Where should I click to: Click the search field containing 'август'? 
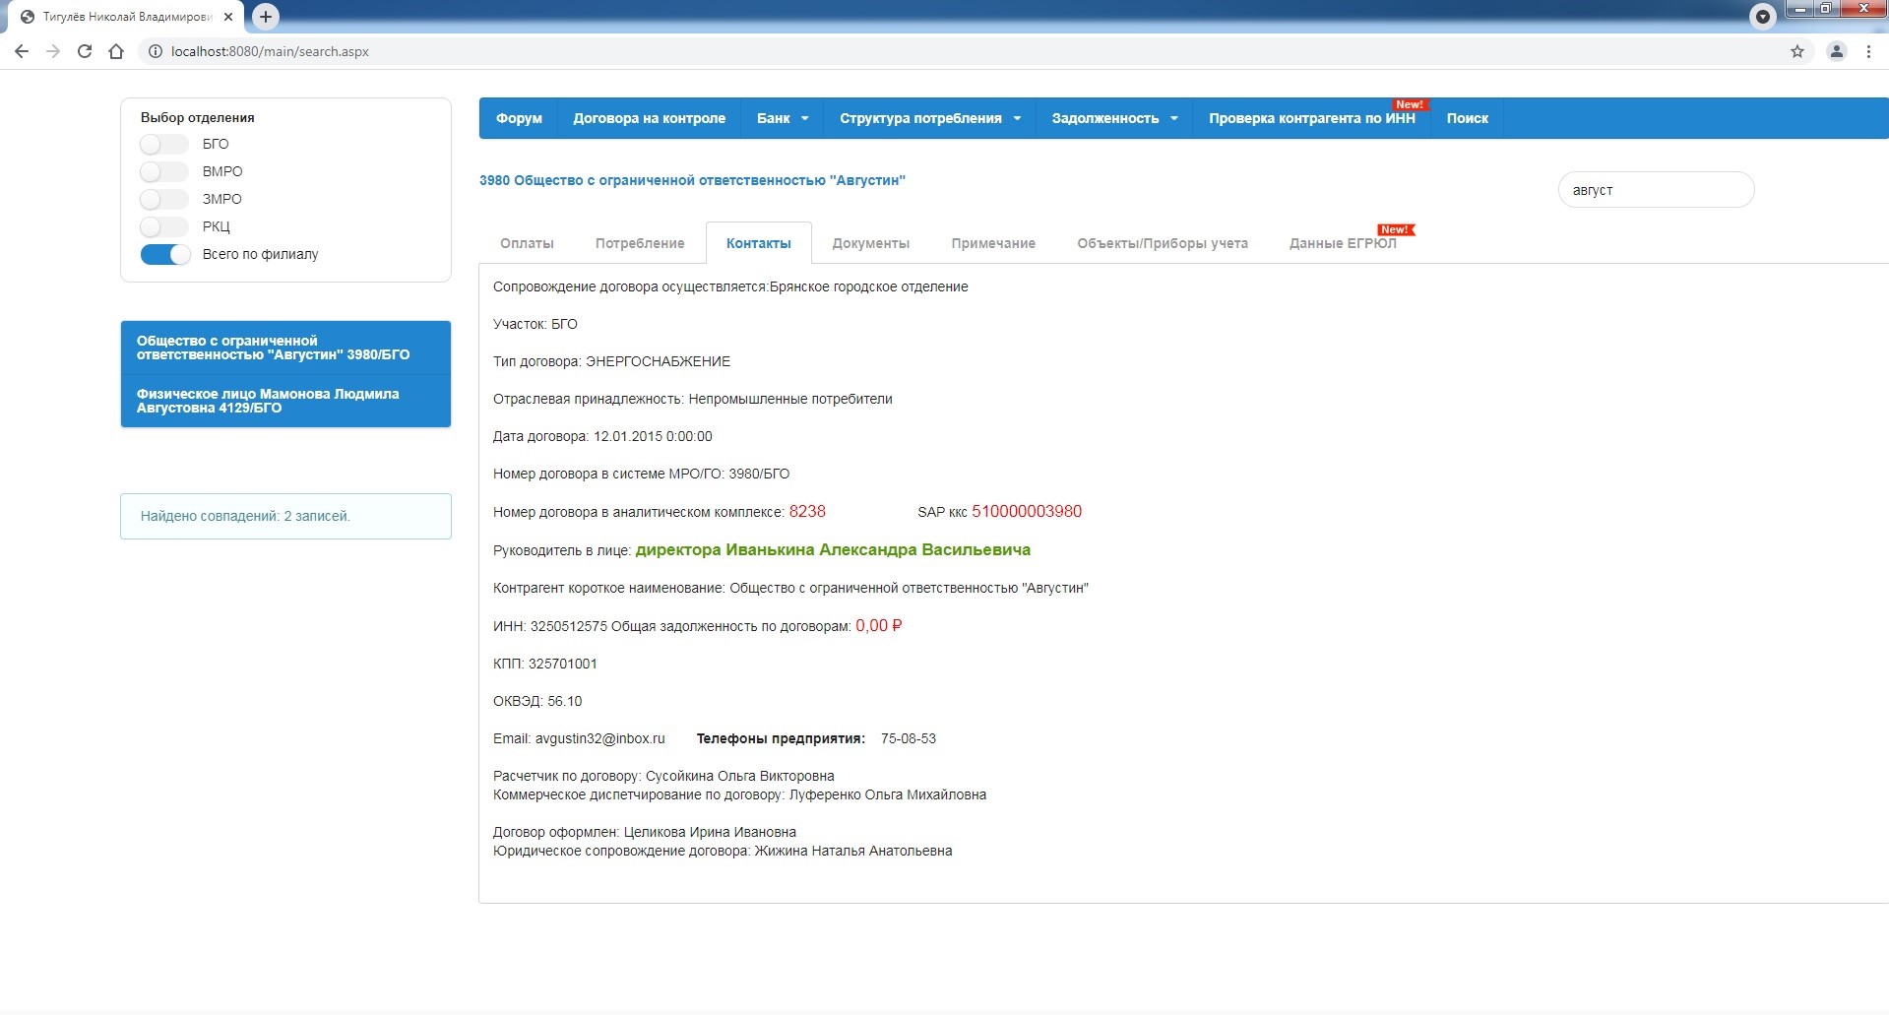[x=1655, y=190]
